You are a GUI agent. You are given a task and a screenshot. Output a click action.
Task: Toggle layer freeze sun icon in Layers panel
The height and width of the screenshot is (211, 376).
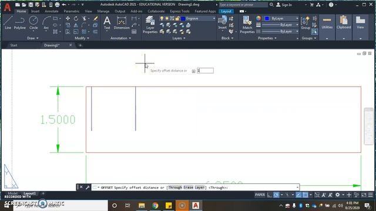pyautogui.click(x=167, y=18)
